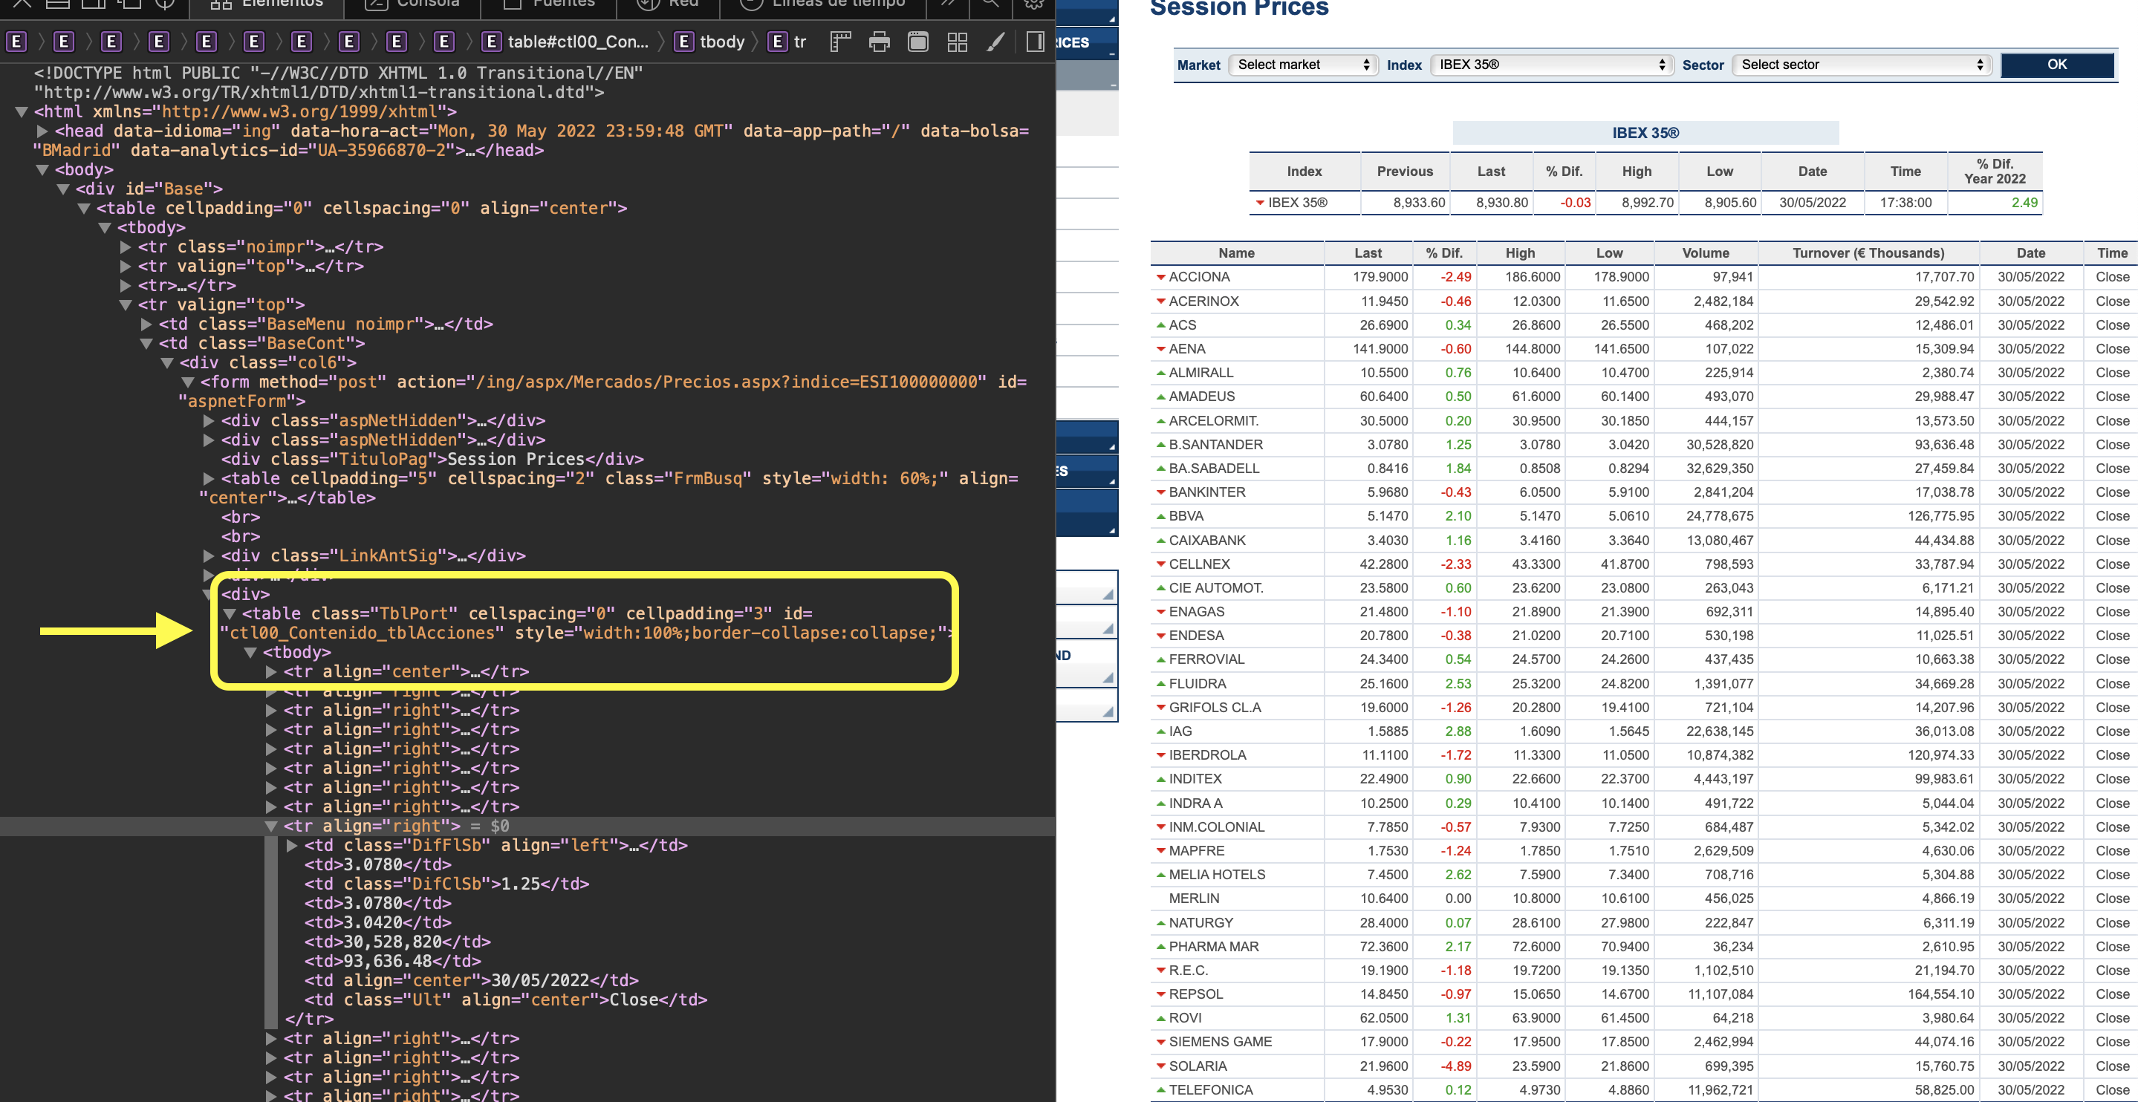Screen dimensions: 2138x1102
Task: Click the % Dif. Year 2022 header
Action: [1995, 171]
